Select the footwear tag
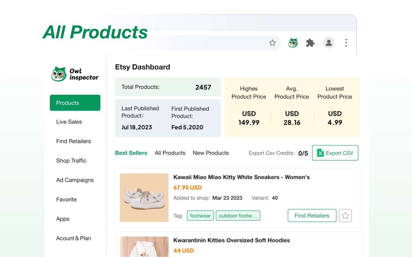The image size is (412, 257). [200, 216]
